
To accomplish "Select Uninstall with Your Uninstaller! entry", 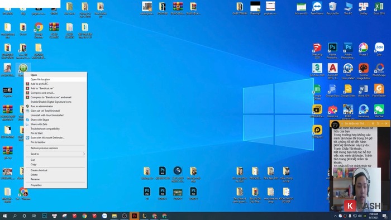I will pos(47,115).
